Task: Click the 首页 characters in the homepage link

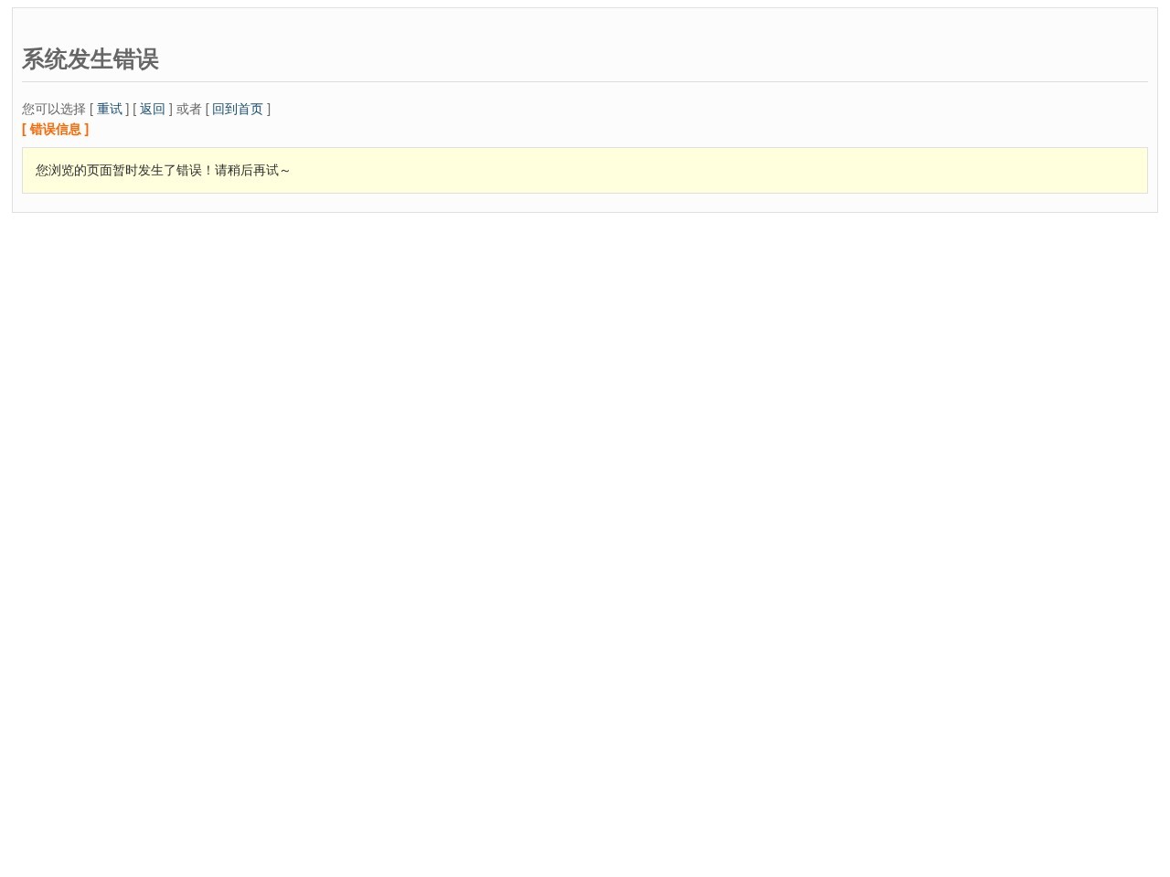Action: [x=250, y=110]
